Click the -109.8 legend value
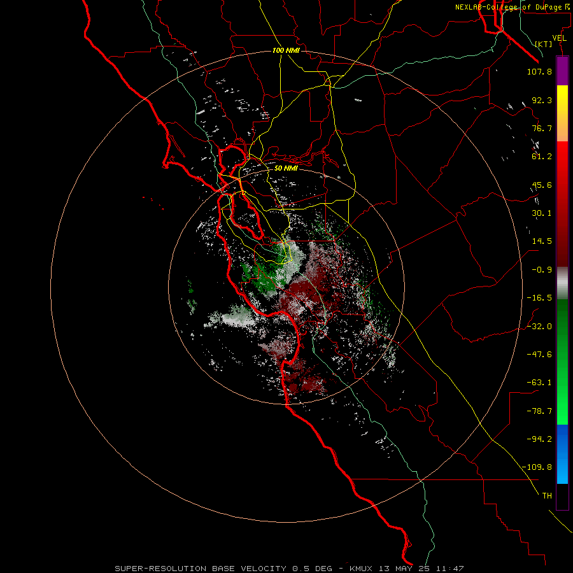This screenshot has height=573, width=573. [537, 467]
